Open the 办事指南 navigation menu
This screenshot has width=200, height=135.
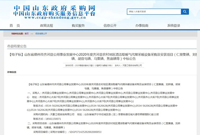pos(142,26)
